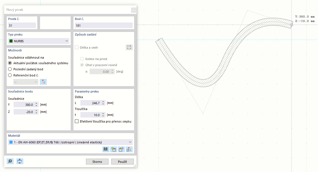The width and height of the screenshot is (318, 172).
Task: Click the Z:-20.0 mm cursor coordinate label
Action: (x=305, y=21)
